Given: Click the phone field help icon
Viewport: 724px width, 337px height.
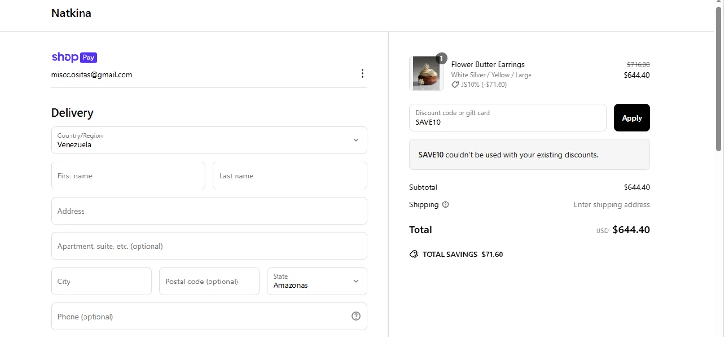Looking at the screenshot, I should point(356,316).
